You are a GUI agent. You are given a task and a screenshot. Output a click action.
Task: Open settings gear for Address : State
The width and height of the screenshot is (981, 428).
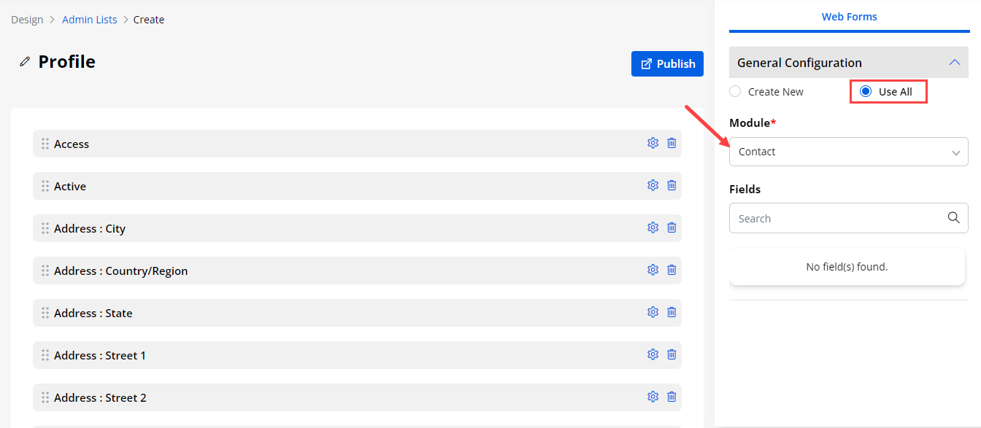coord(653,312)
